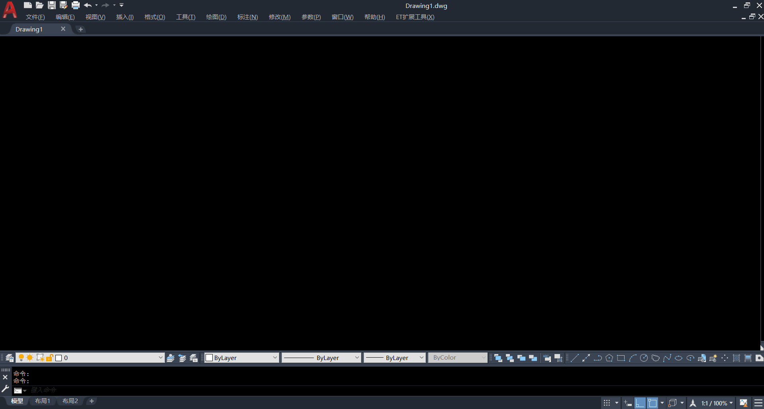Select the Line drawing tool
The image size is (764, 409).
point(574,358)
